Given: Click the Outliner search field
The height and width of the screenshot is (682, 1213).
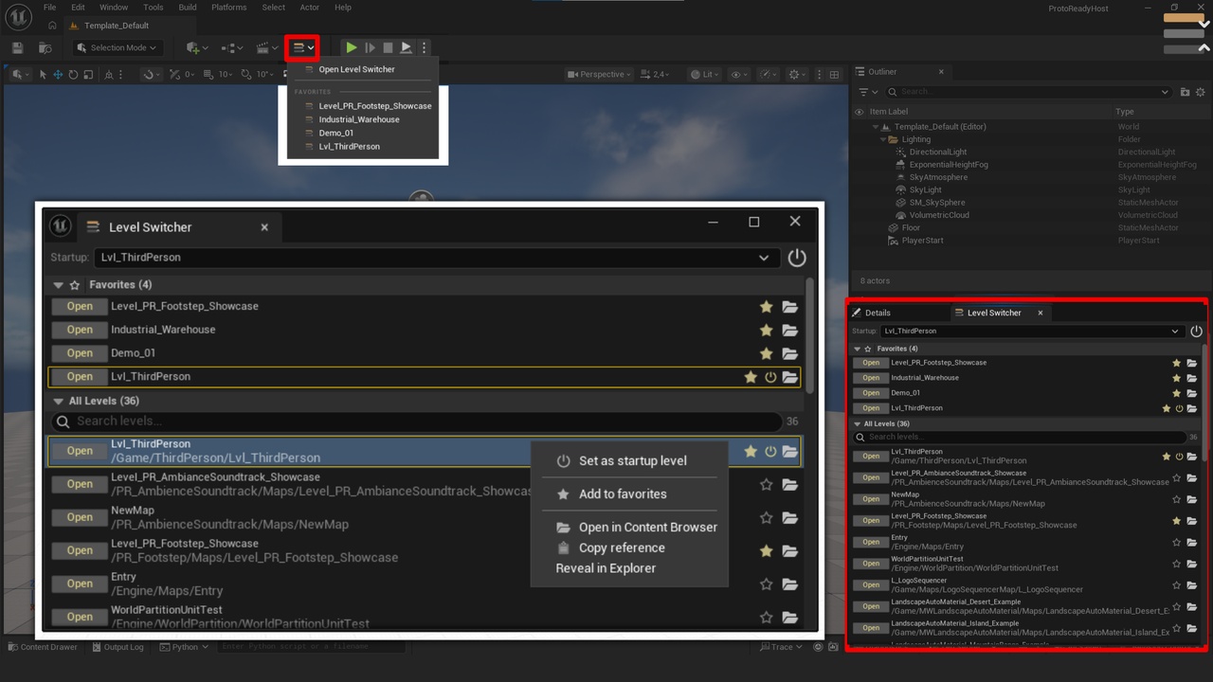Looking at the screenshot, I should pos(1030,92).
